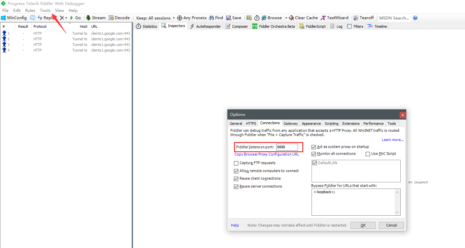Image resolution: width=465 pixels, height=248 pixels.
Task: Open Fiddler Orchestra Beta tab
Action: coord(274,26)
